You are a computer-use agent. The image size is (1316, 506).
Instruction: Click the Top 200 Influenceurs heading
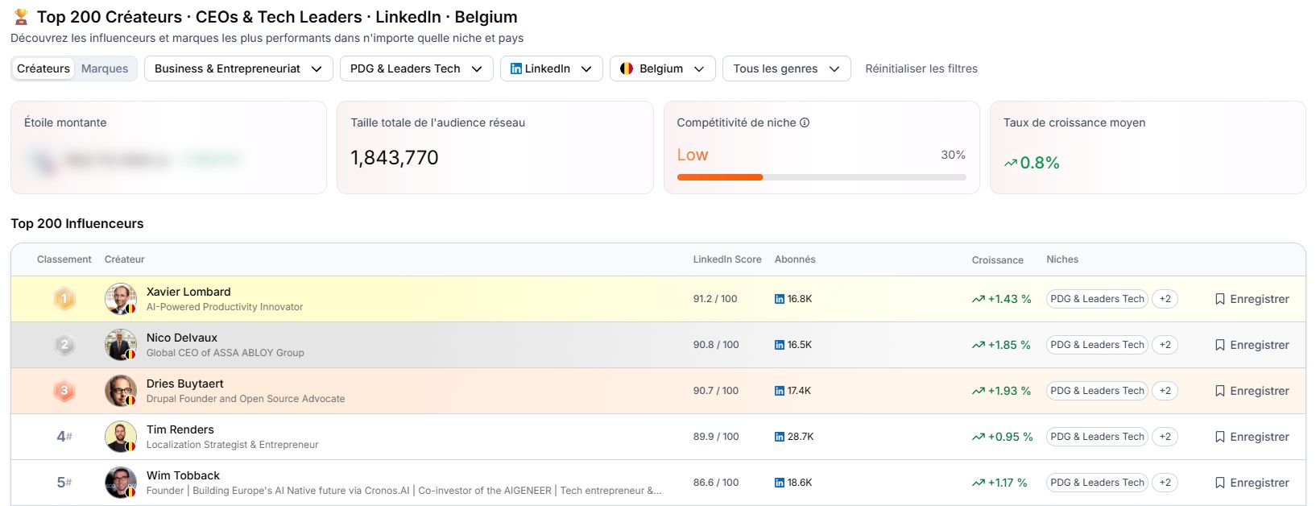pos(77,223)
